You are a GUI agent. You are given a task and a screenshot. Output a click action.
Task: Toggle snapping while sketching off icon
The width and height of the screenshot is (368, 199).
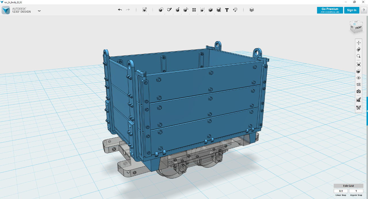[x=359, y=100]
